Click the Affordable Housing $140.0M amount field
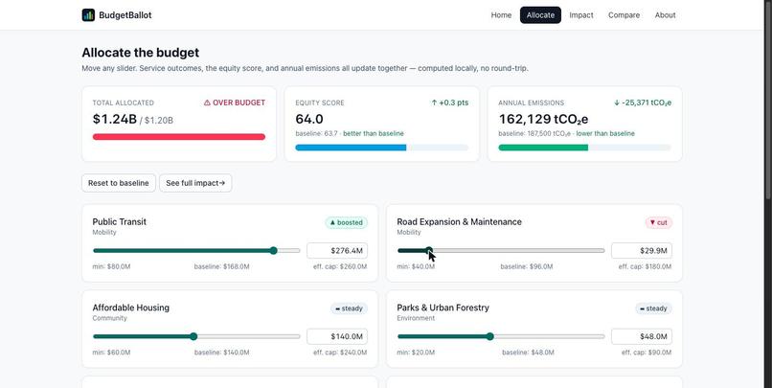The image size is (772, 388). [x=337, y=336]
